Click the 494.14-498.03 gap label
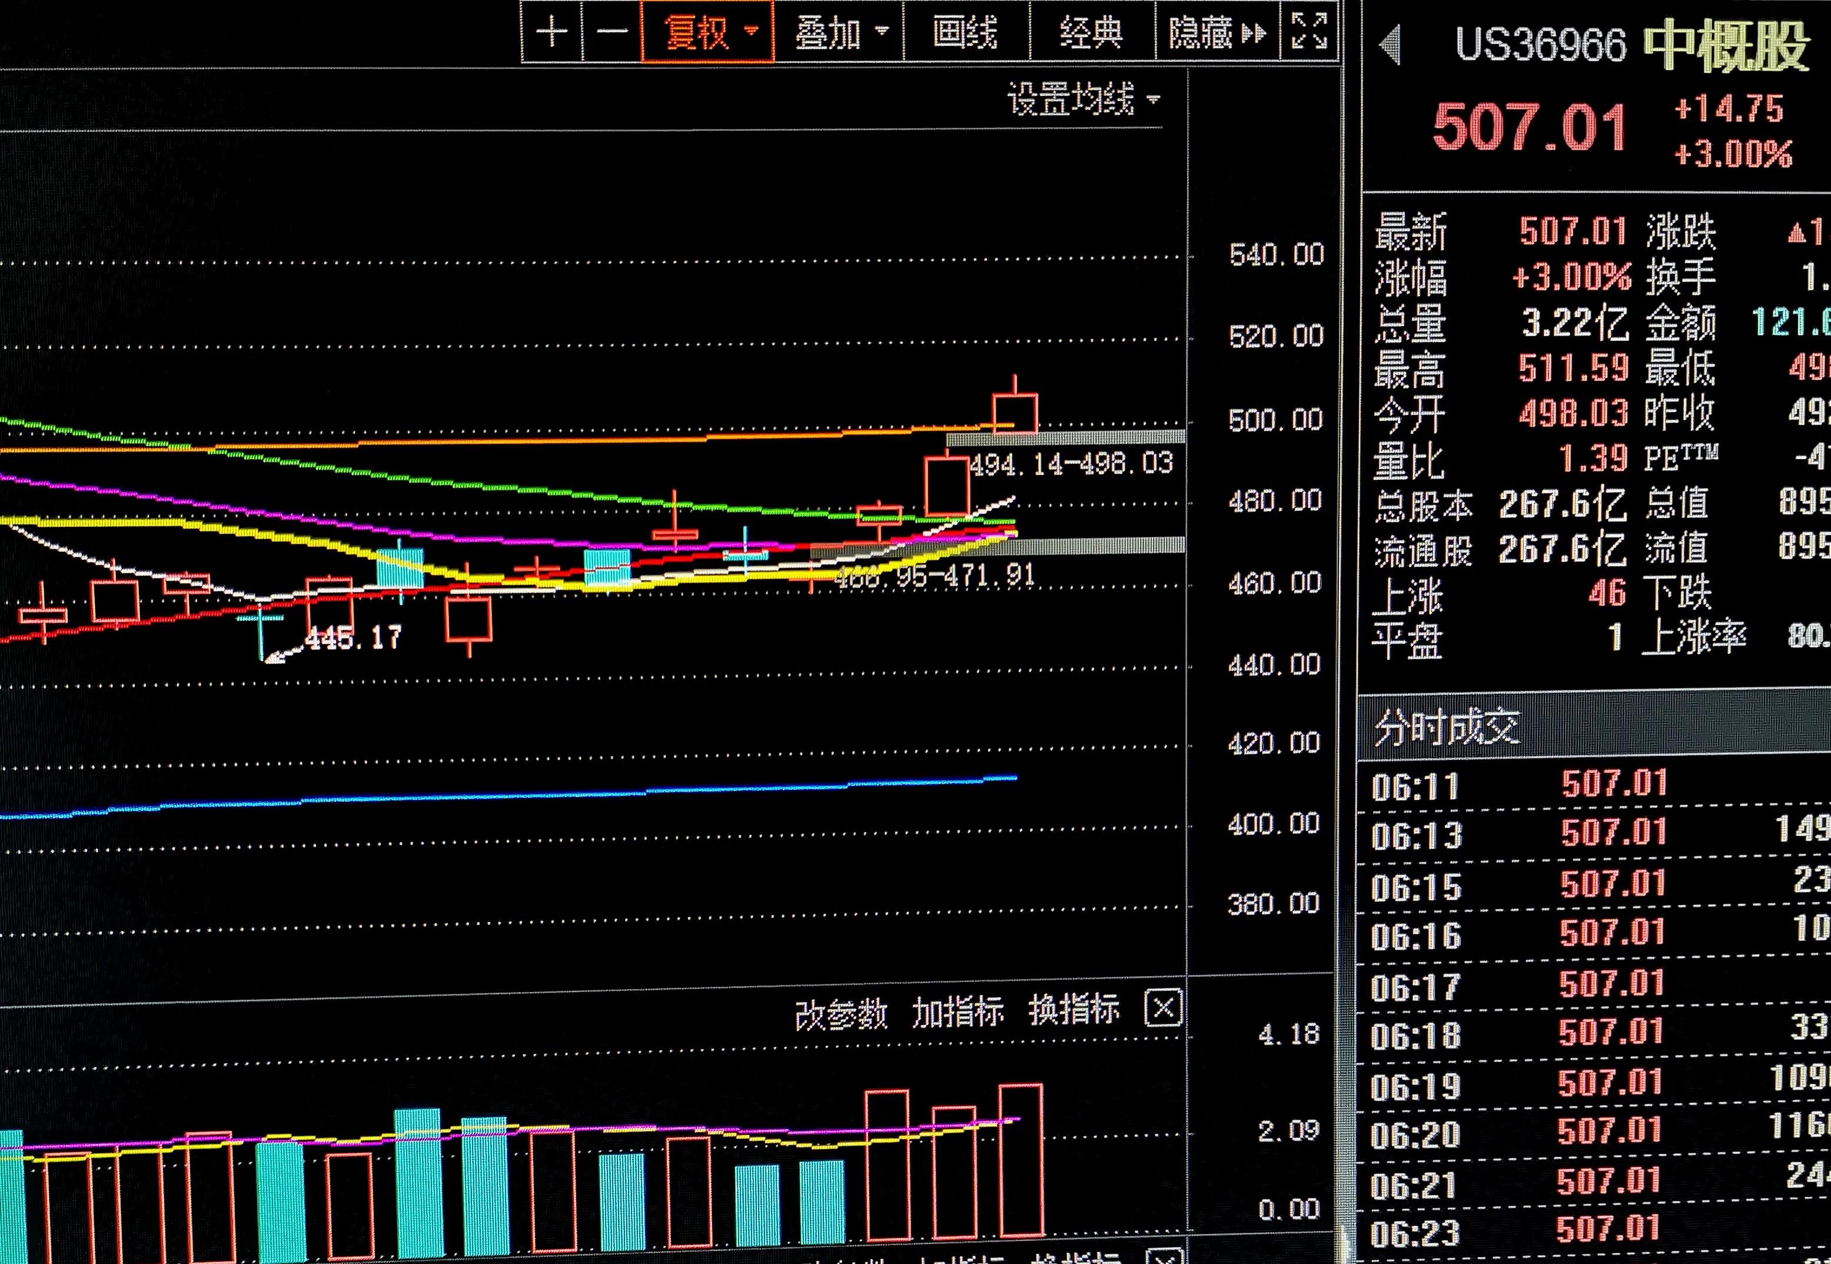The image size is (1831, 1264). 1071,464
